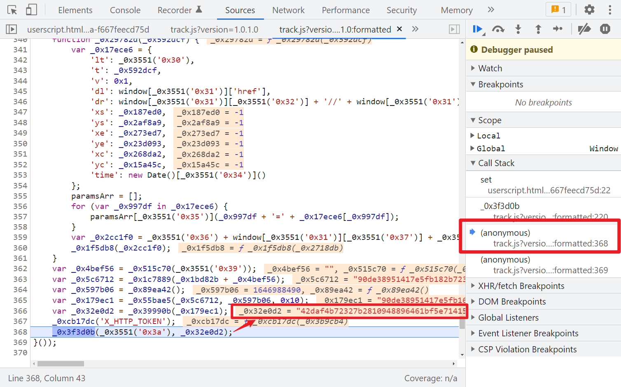
Task: Click the Window value beside Global
Action: point(603,148)
